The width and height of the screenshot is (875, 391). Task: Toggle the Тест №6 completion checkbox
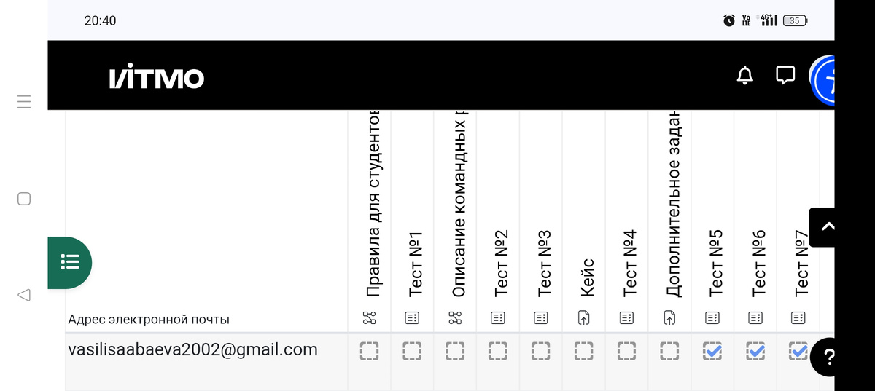pyautogui.click(x=756, y=352)
